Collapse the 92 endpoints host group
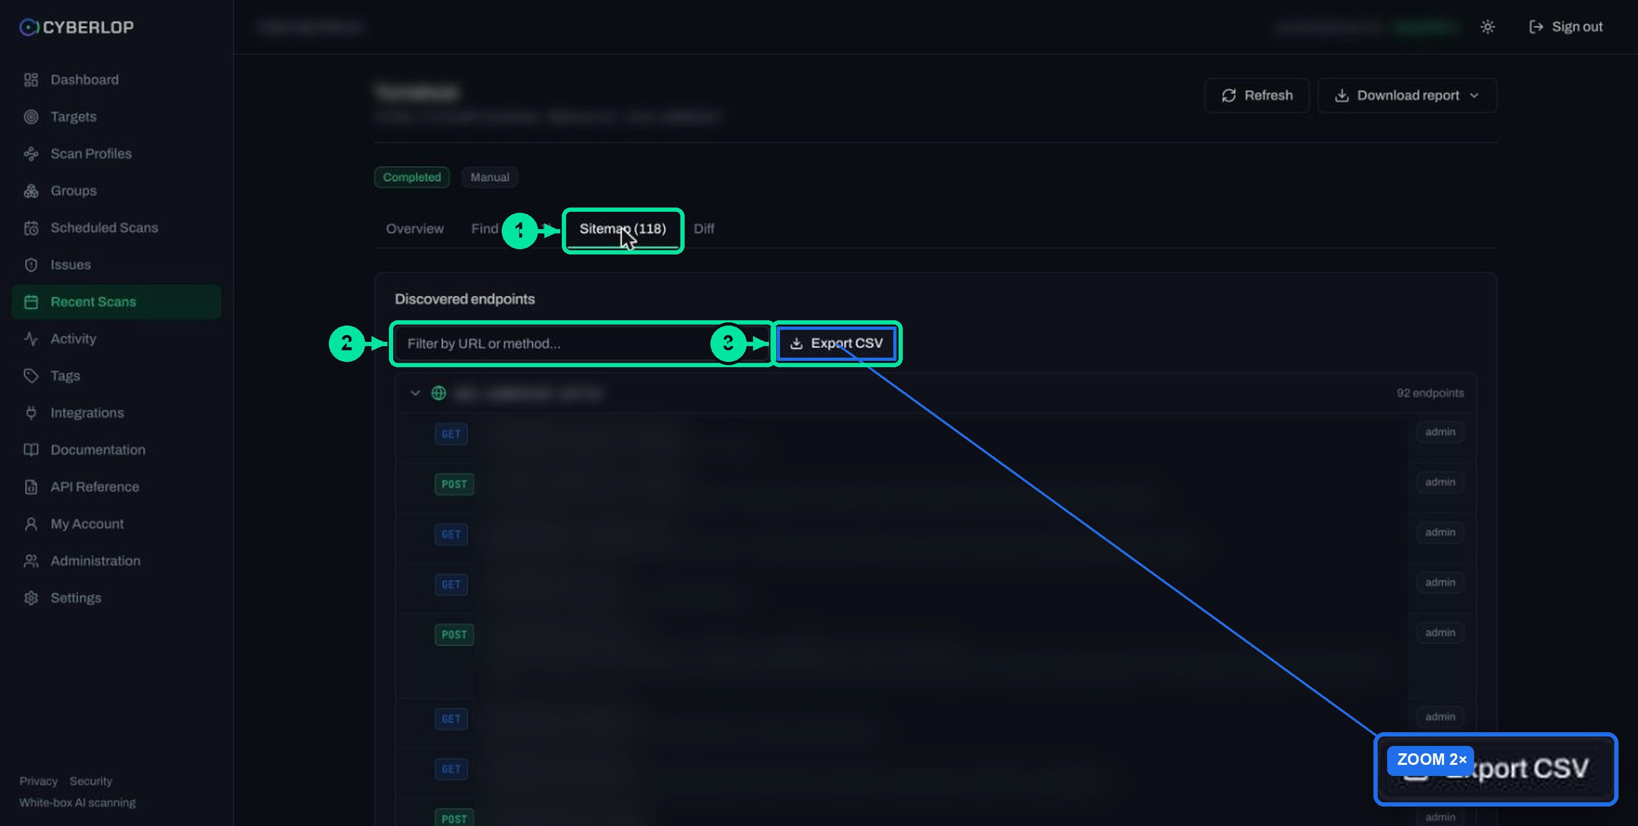This screenshot has height=826, width=1638. click(415, 394)
